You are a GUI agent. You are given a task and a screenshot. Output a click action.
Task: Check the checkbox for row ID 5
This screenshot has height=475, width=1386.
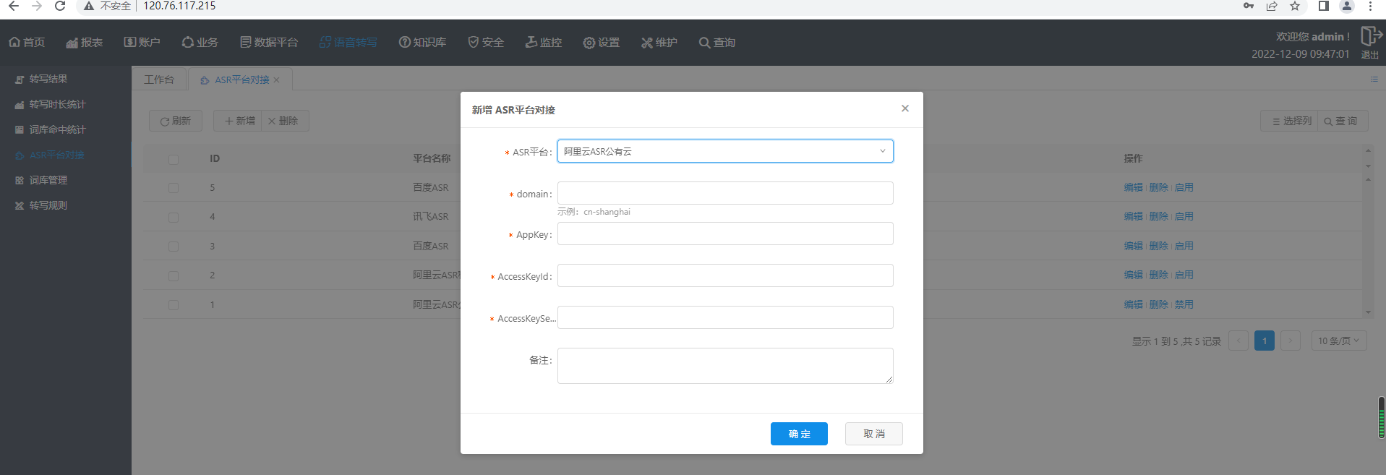(174, 188)
